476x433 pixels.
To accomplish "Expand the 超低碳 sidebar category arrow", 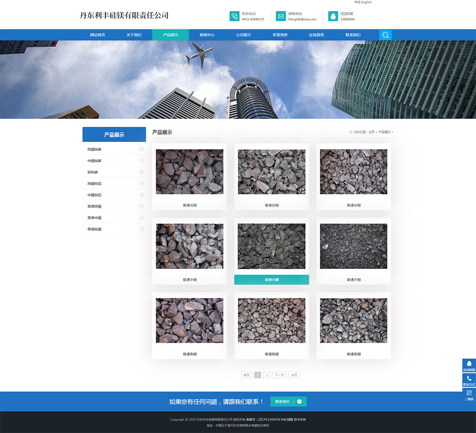I will (x=141, y=172).
